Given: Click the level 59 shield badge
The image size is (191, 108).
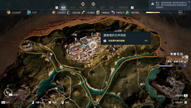Looking at the screenshot, I should point(180,13).
